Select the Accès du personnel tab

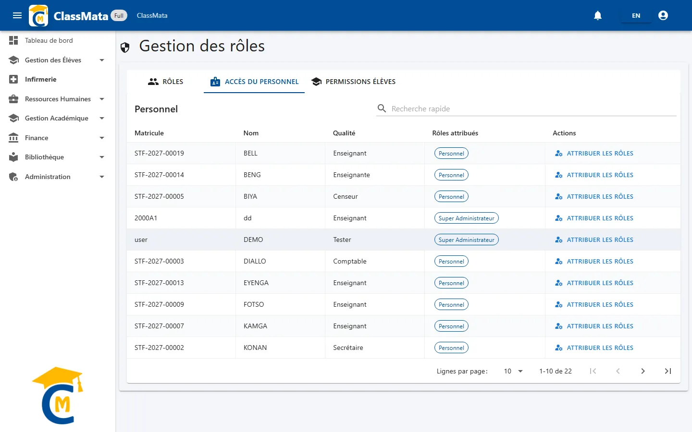click(254, 82)
